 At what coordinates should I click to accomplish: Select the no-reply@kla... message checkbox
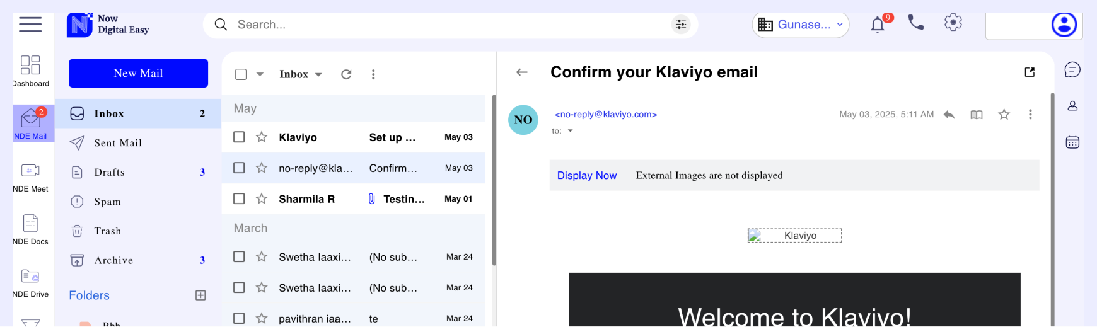(239, 168)
